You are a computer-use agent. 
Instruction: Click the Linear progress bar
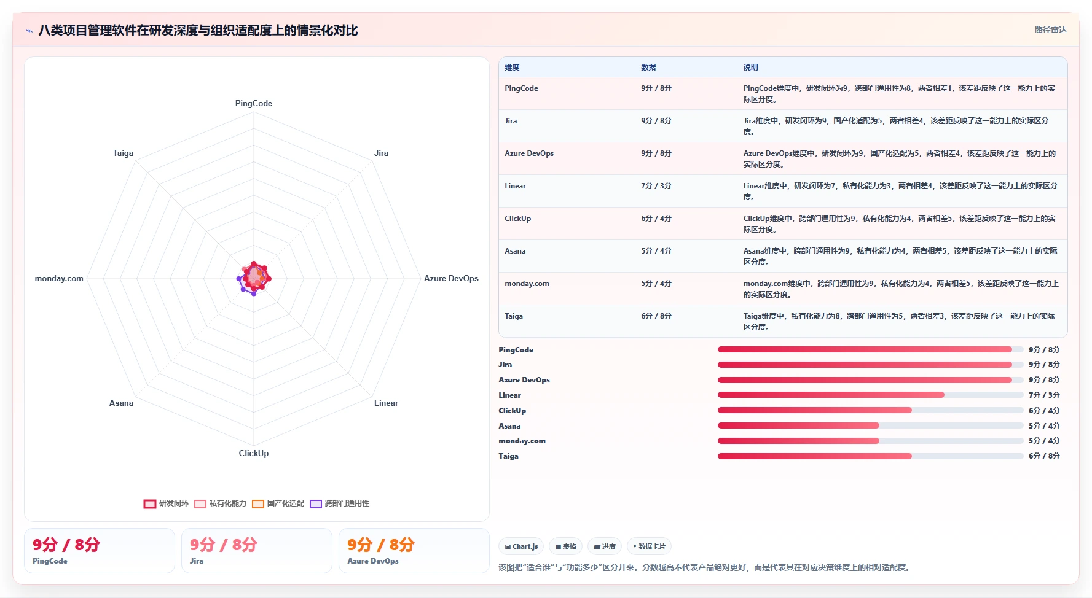(870, 395)
